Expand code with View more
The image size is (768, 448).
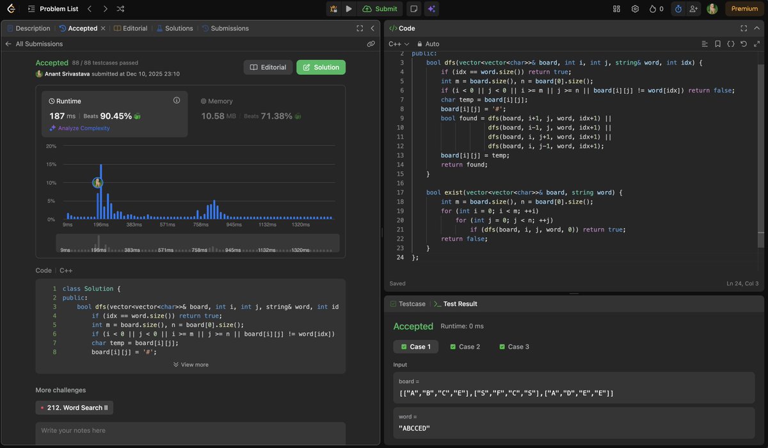pos(191,364)
